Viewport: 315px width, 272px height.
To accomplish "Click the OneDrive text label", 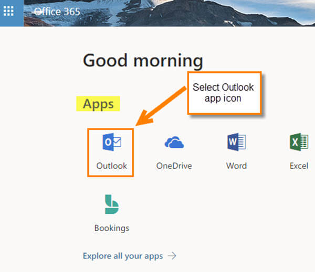I will tap(174, 166).
